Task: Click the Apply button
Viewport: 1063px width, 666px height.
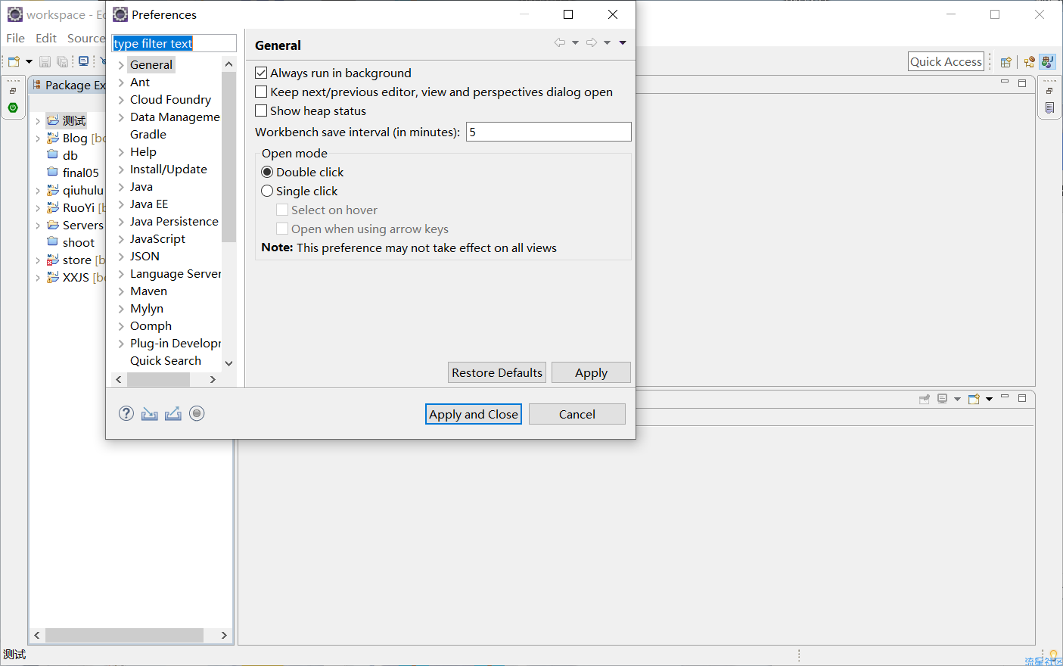Action: tap(591, 372)
